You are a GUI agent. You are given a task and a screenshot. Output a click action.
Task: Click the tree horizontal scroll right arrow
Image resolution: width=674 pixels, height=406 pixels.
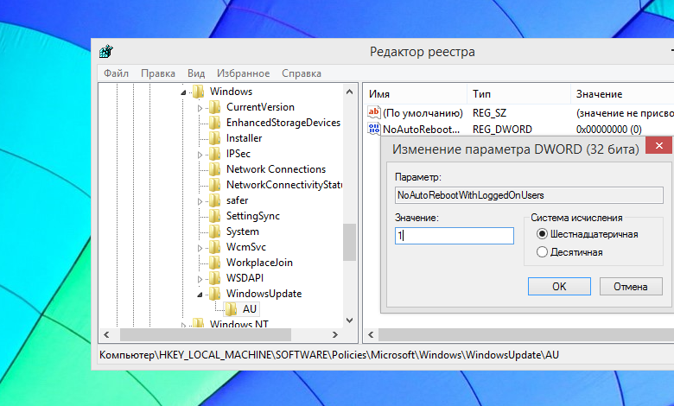tap(335, 334)
